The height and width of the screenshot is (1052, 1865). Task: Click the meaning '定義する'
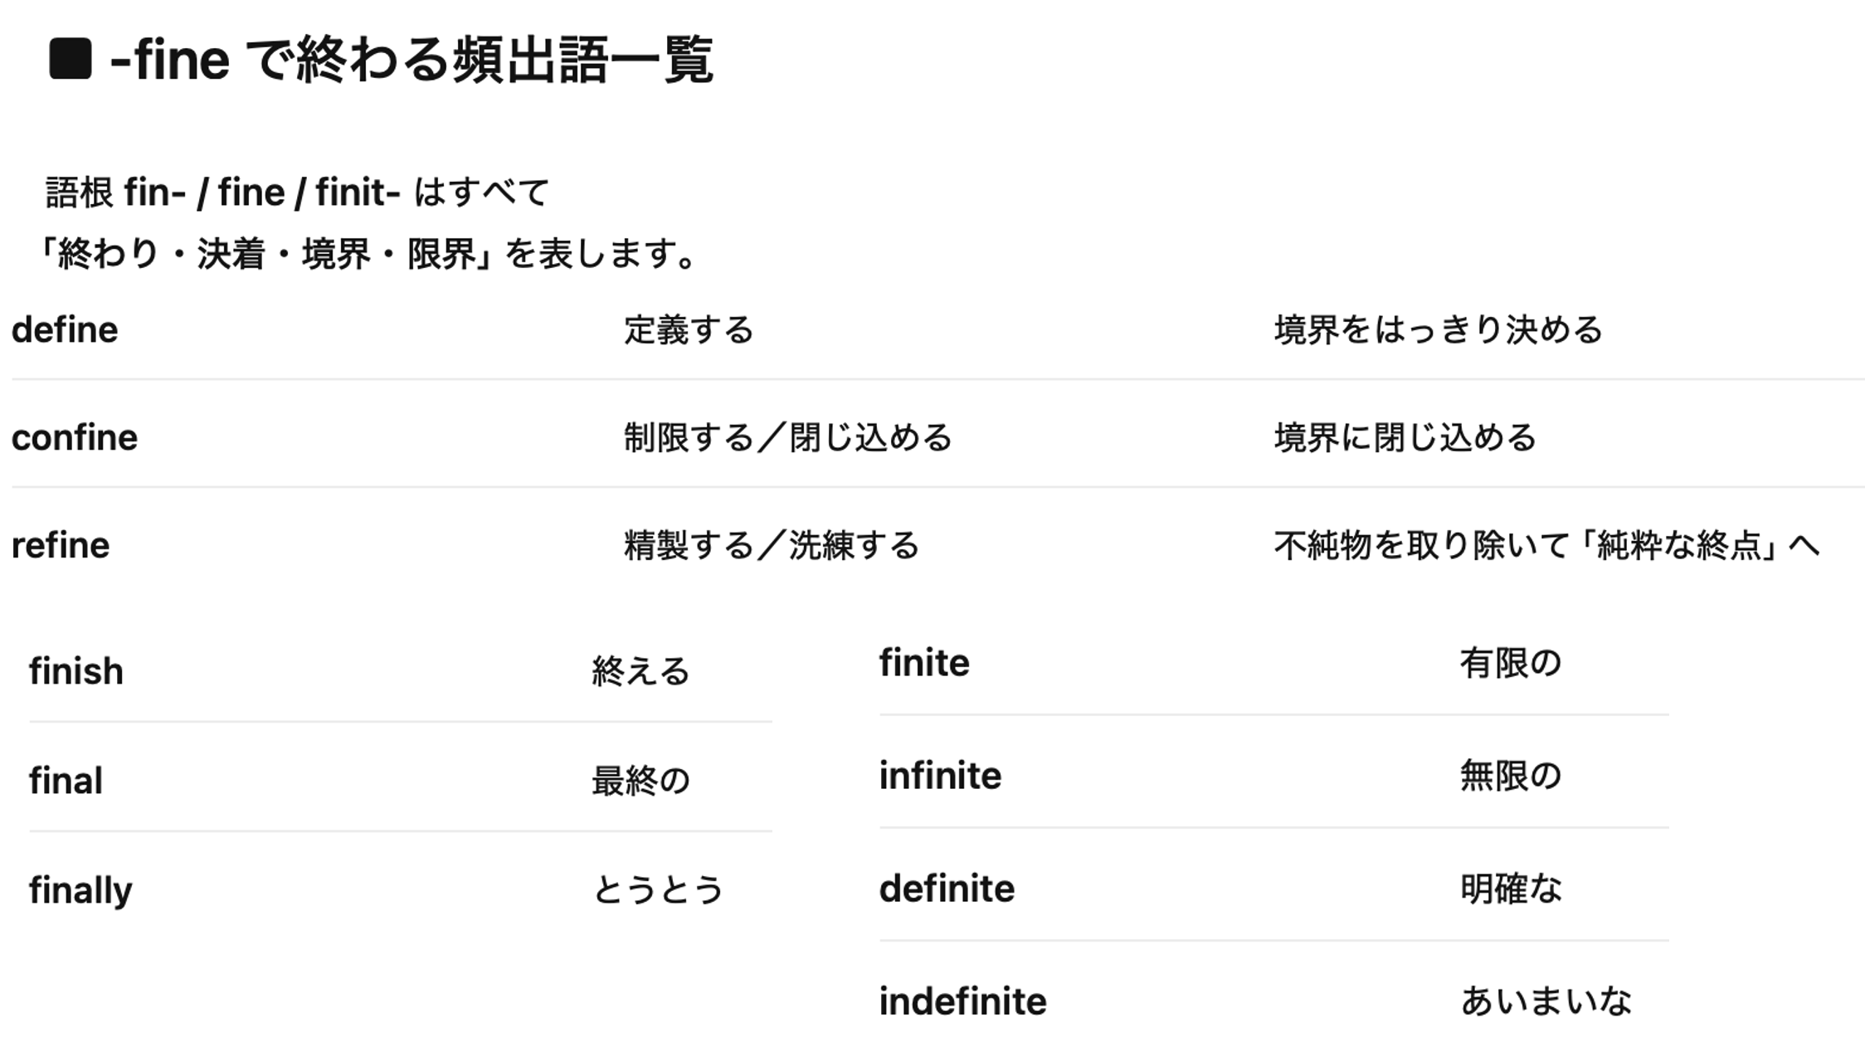[689, 330]
